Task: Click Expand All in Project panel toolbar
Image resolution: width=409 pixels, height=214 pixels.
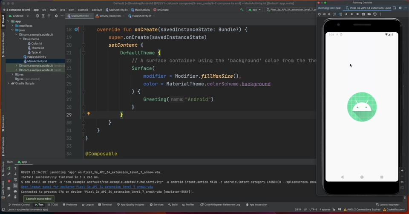Action: (43, 16)
